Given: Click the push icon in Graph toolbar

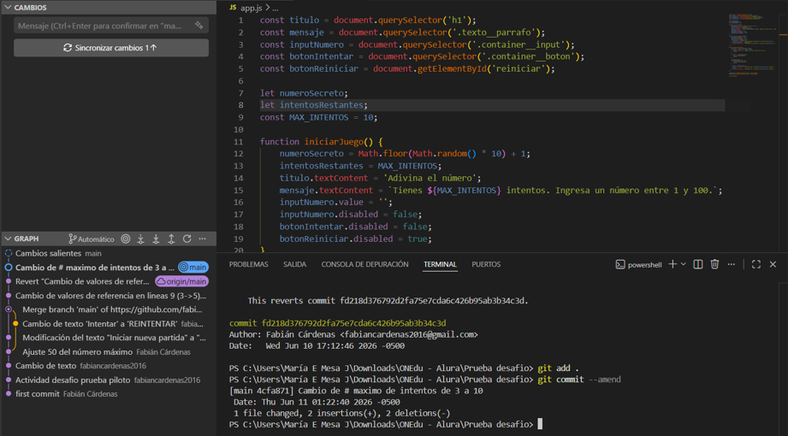Looking at the screenshot, I should pyautogui.click(x=171, y=239).
